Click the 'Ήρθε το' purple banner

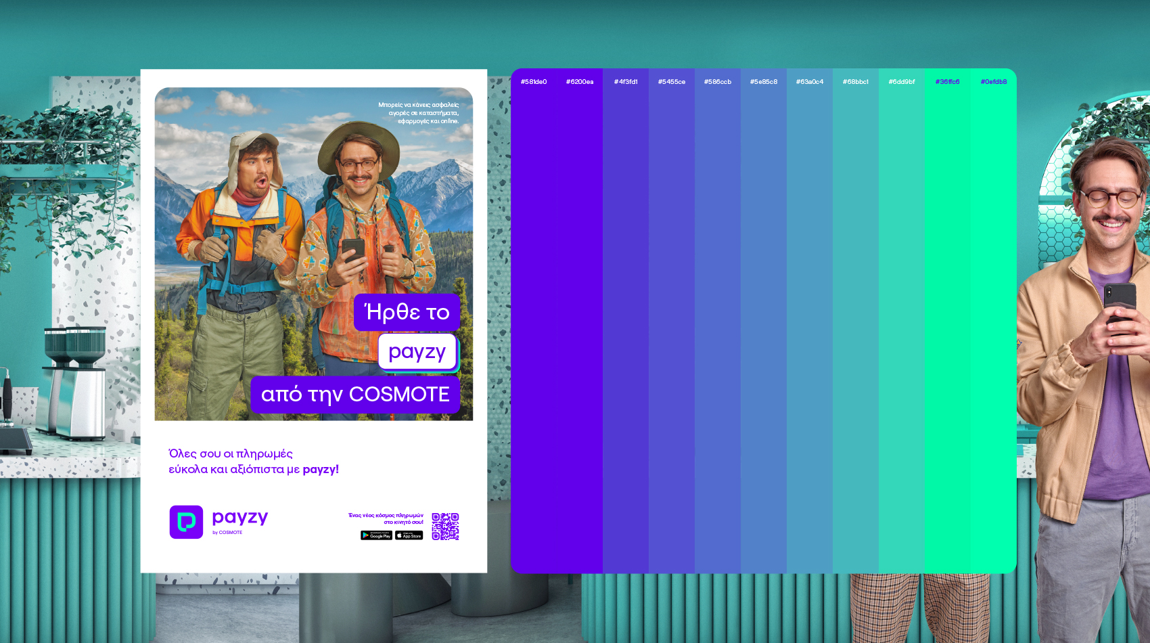pos(407,312)
